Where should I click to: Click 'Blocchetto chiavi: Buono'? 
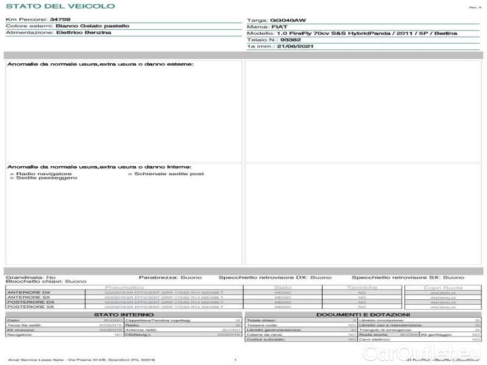pos(46,281)
